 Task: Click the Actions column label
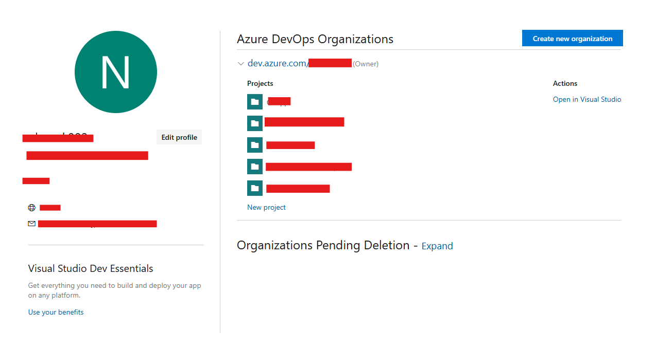point(565,83)
